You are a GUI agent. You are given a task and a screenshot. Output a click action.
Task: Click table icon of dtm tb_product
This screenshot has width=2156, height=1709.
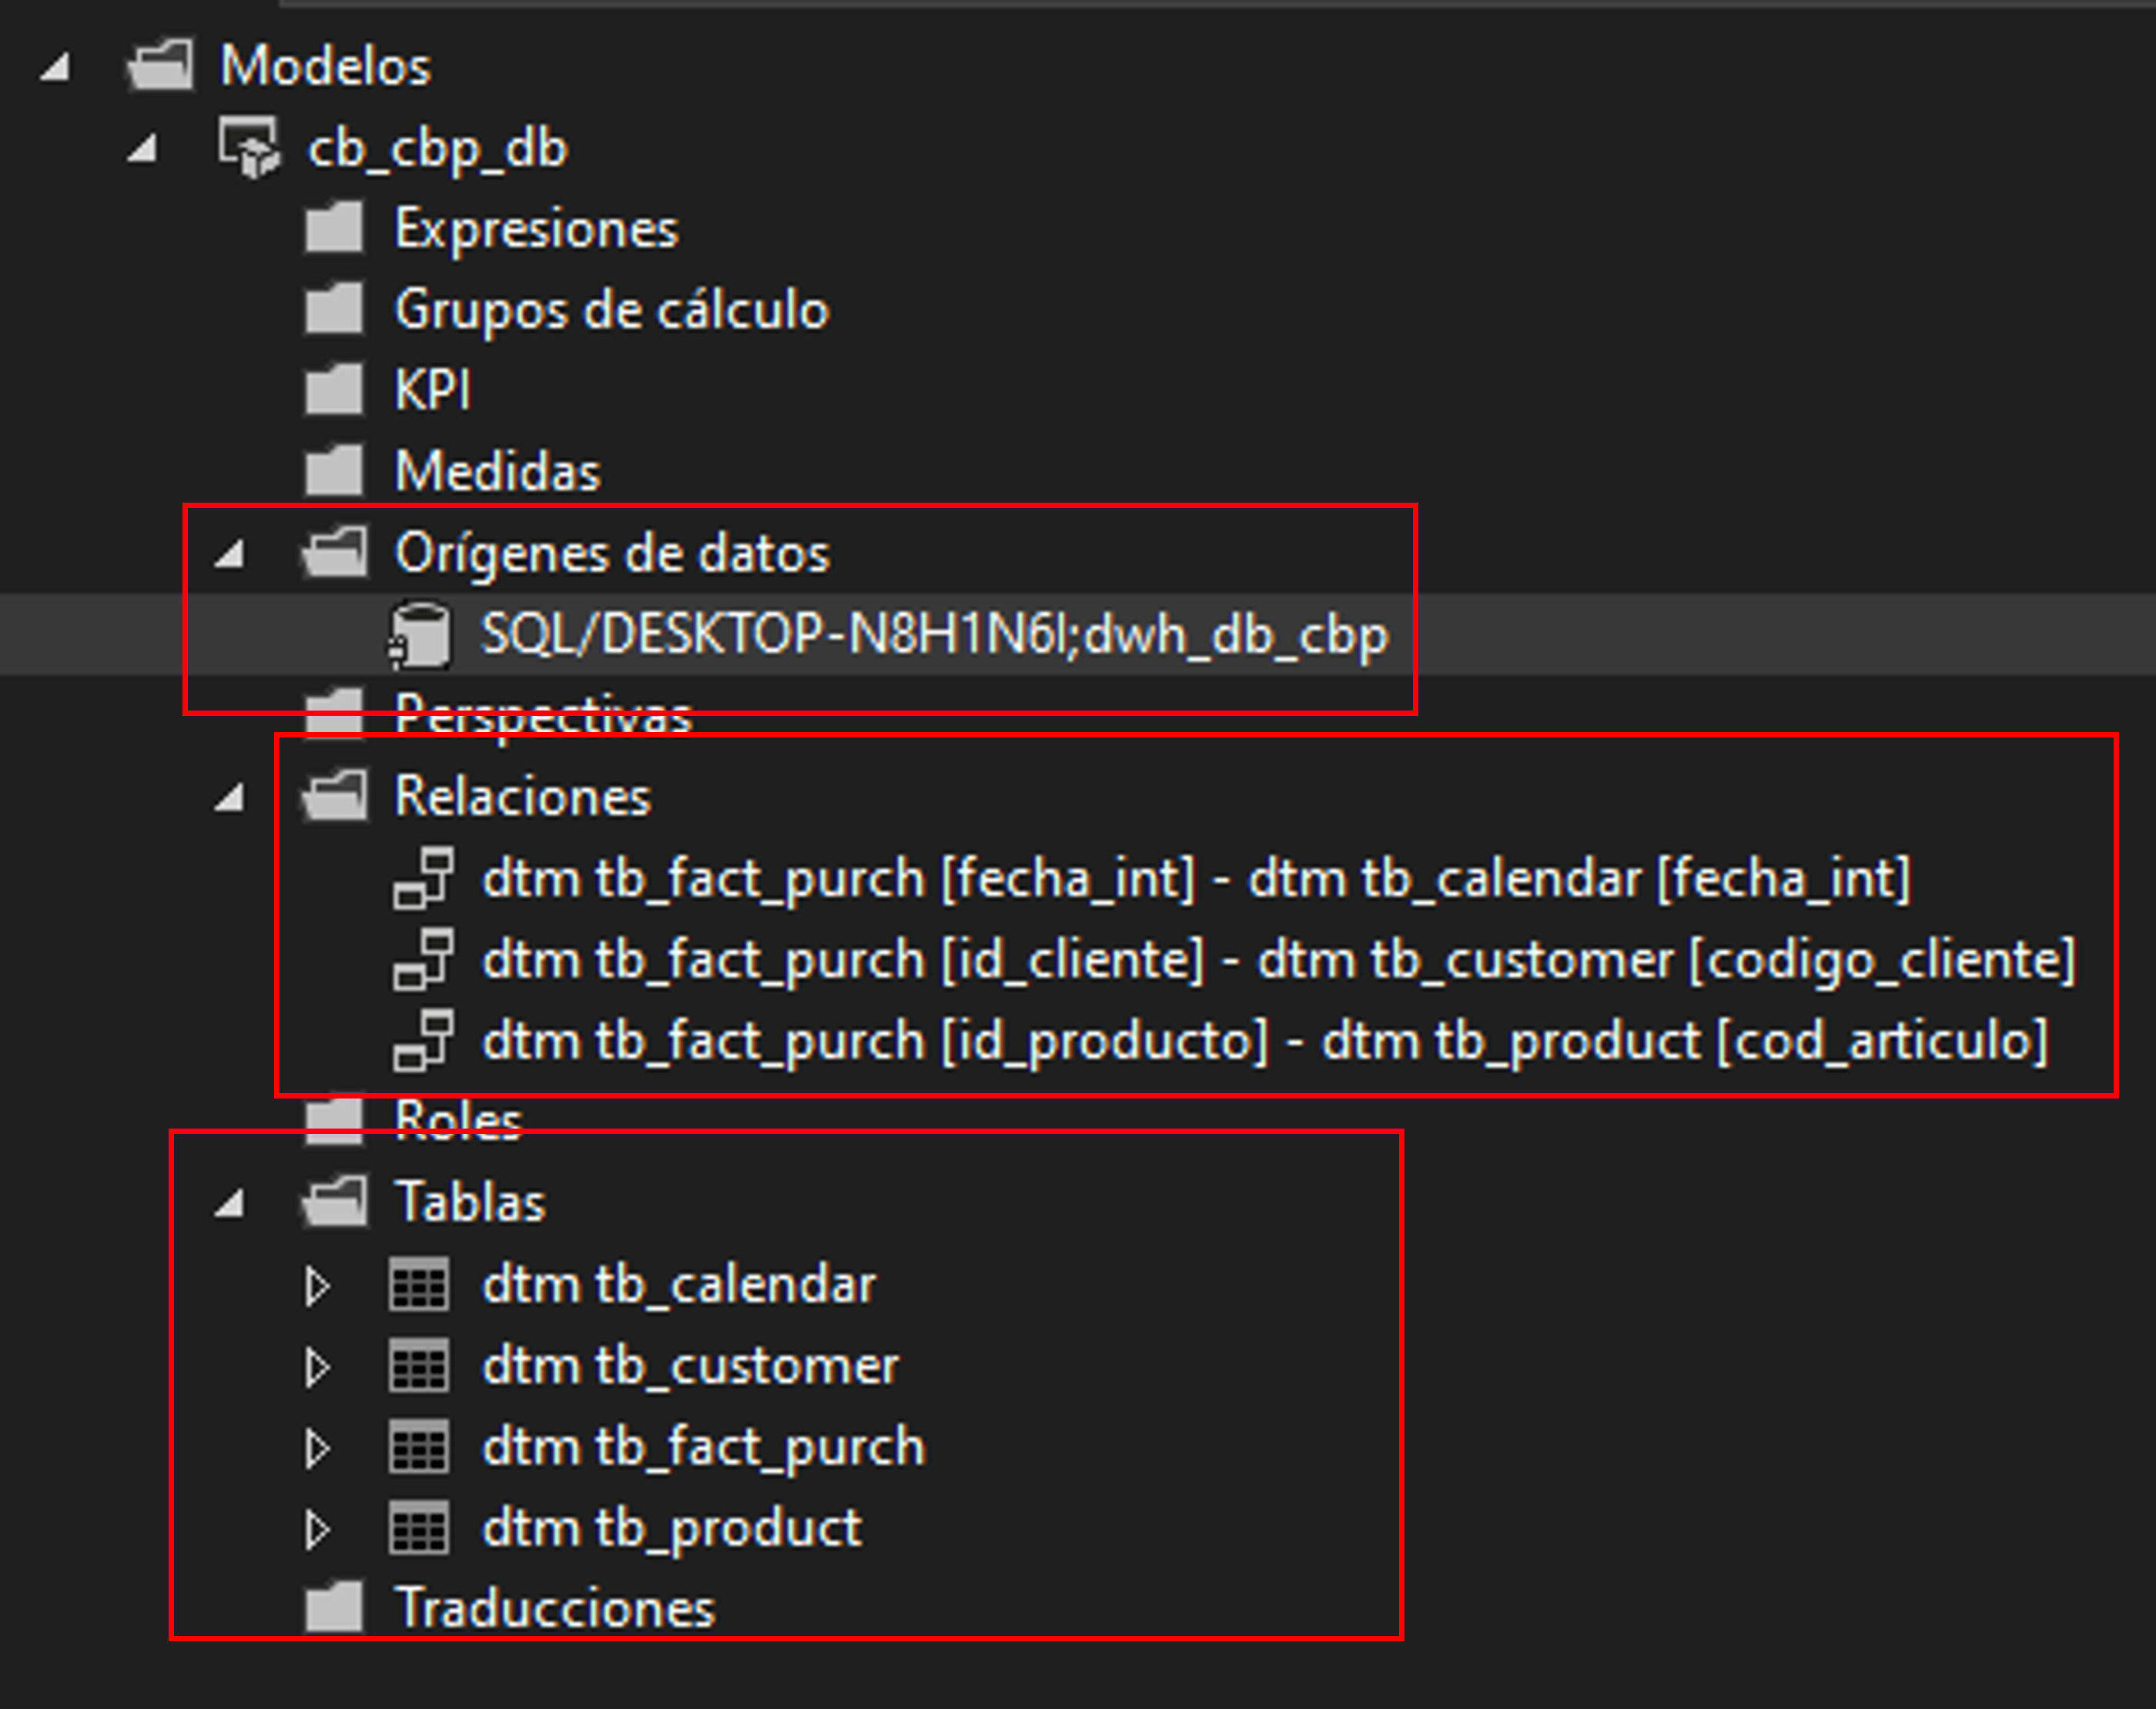point(419,1528)
